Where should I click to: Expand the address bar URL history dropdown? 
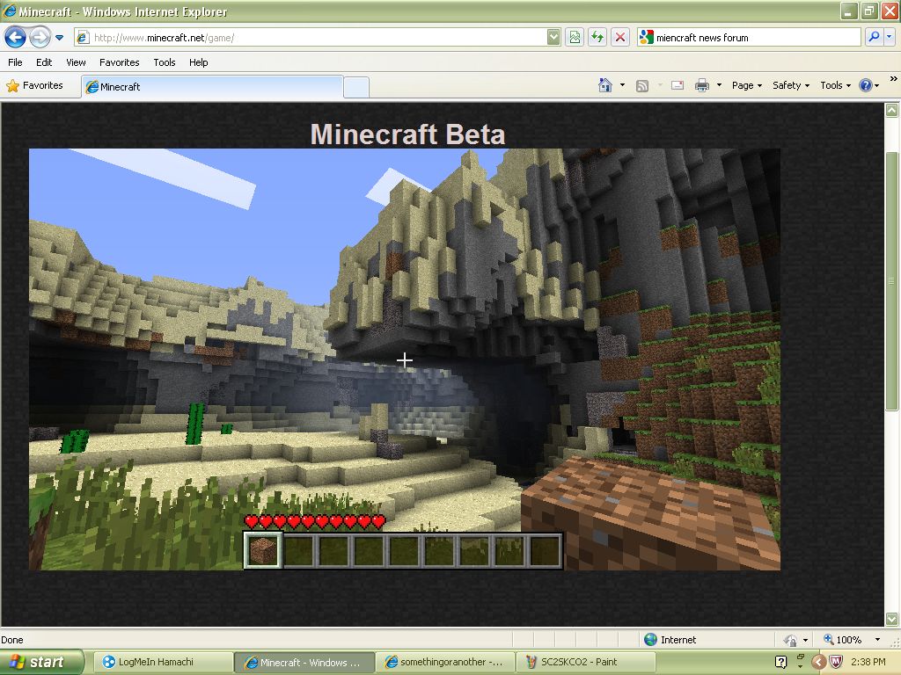click(x=553, y=38)
